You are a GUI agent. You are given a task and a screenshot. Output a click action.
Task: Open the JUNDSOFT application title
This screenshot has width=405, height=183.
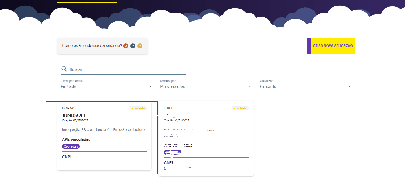tap(74, 115)
